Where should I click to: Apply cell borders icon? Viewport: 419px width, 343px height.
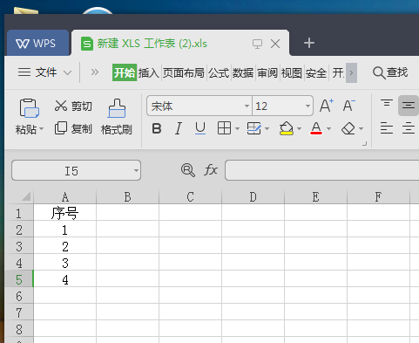tap(224, 128)
